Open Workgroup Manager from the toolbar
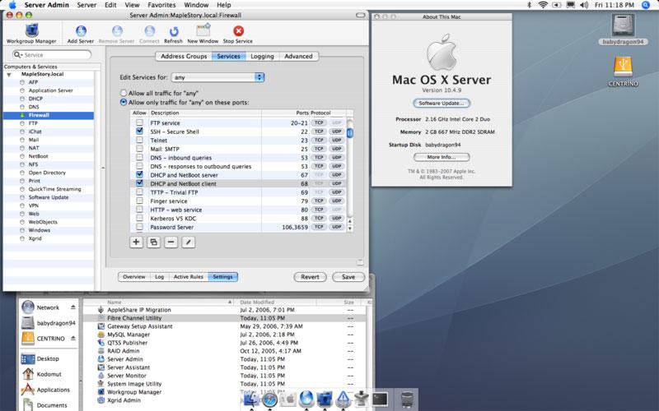Viewport: 659px width, 411px height. (x=31, y=33)
